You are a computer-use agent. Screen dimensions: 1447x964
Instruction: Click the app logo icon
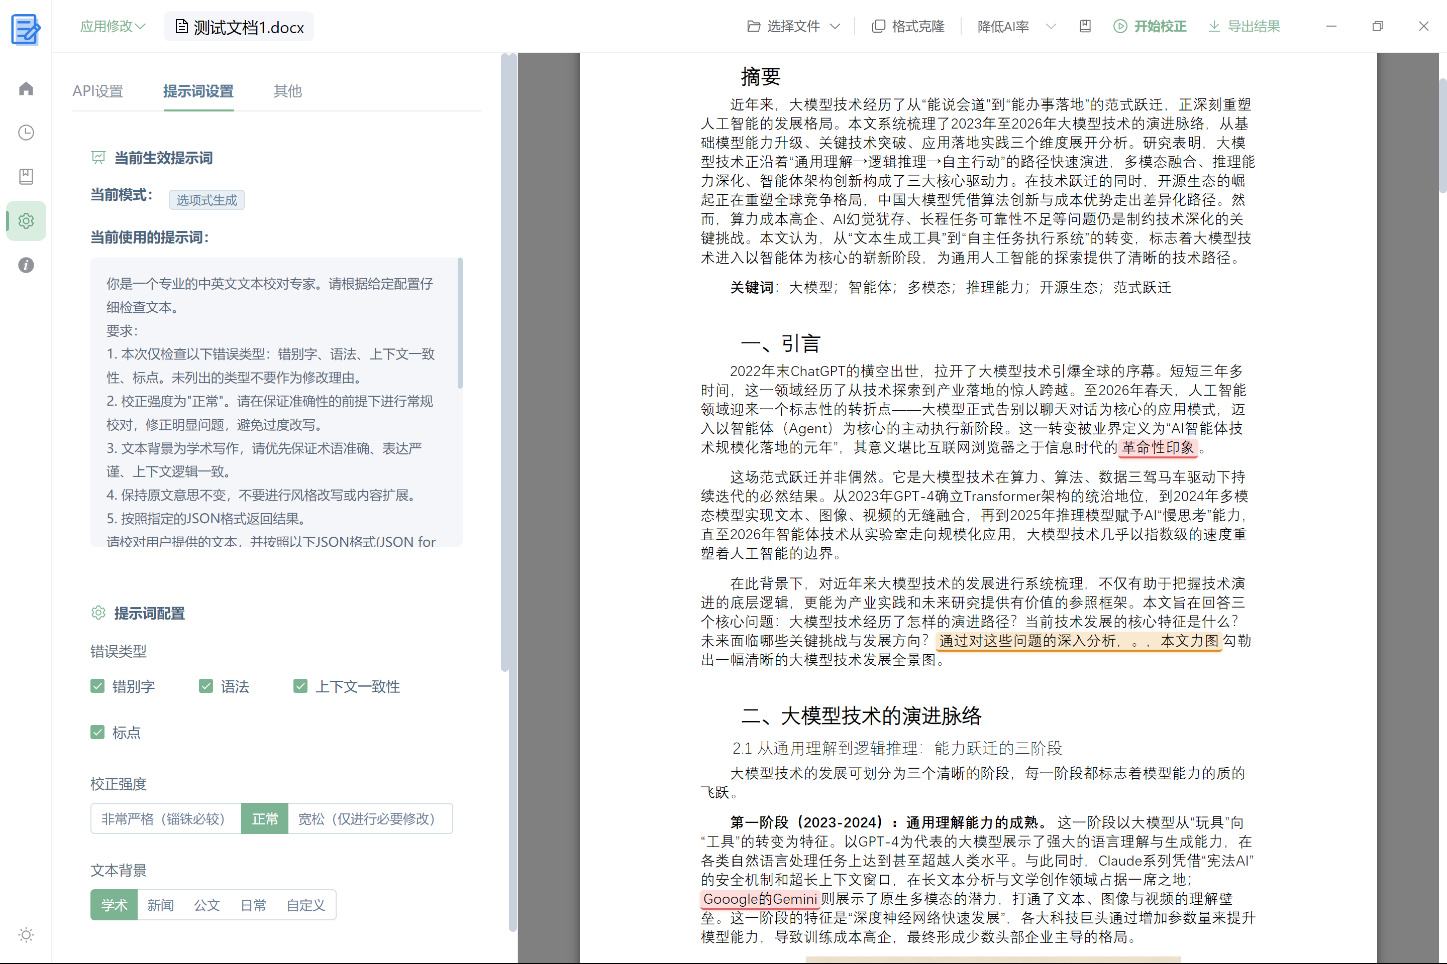[x=26, y=29]
